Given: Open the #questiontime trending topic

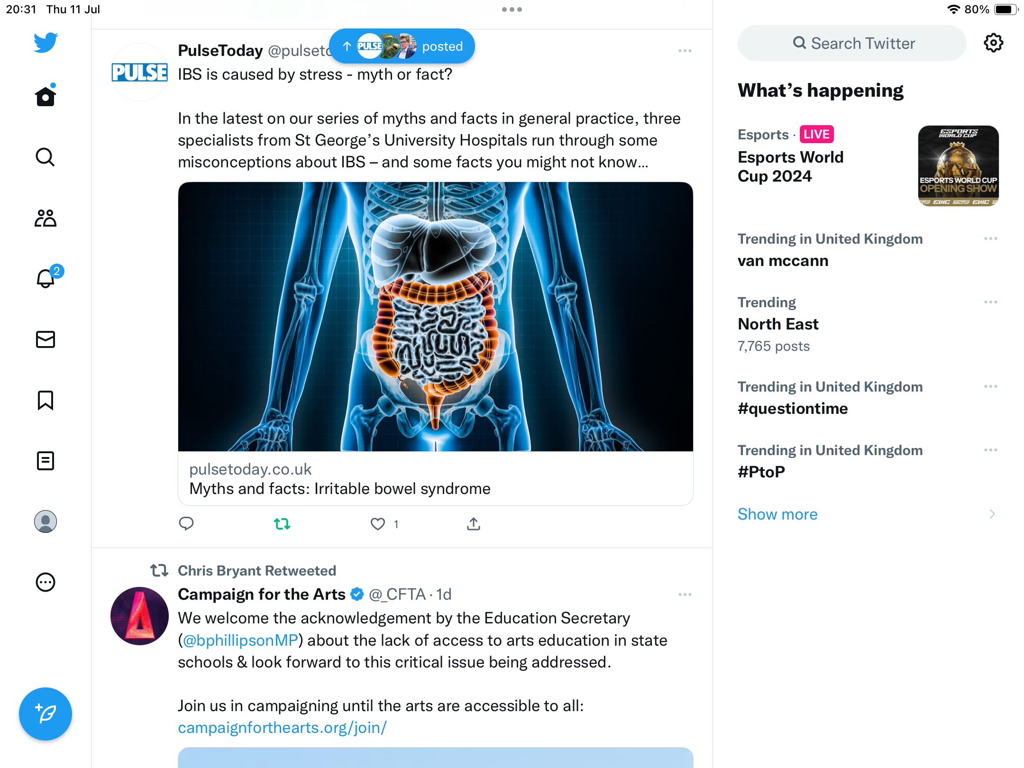Looking at the screenshot, I should pyautogui.click(x=793, y=409).
